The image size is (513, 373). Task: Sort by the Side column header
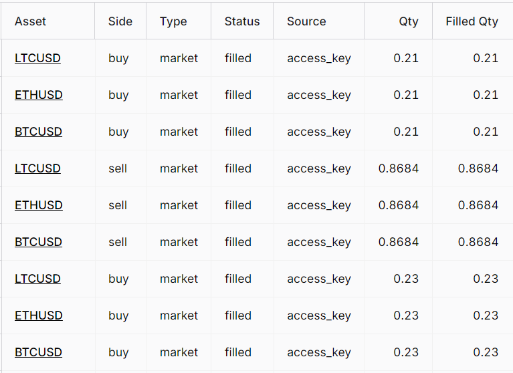(120, 21)
